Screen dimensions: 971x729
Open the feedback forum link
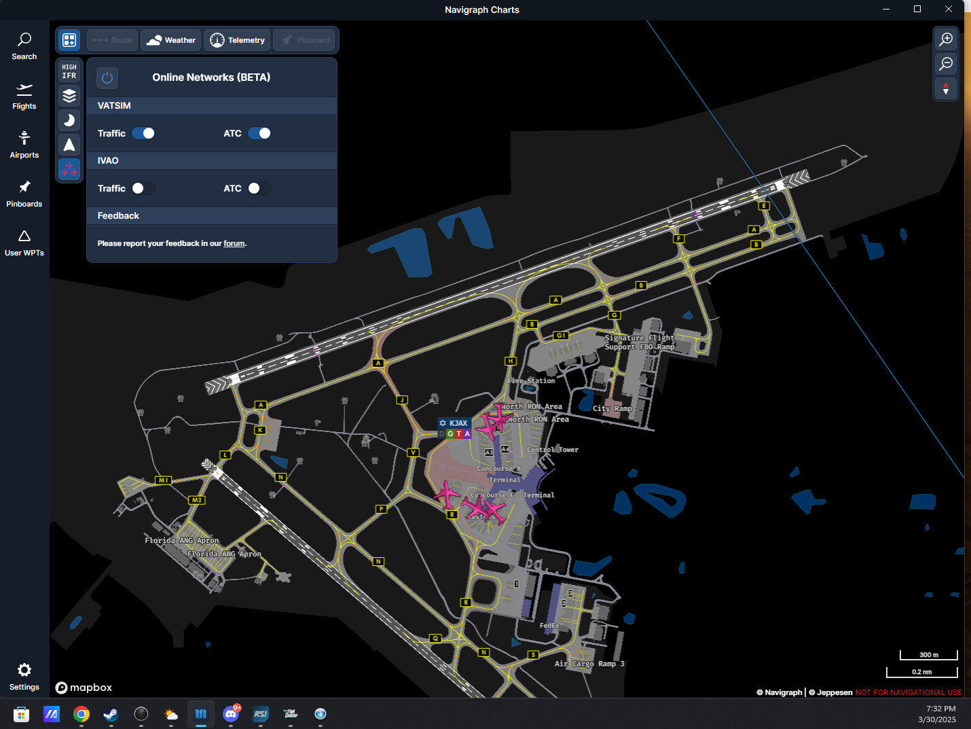coord(234,243)
